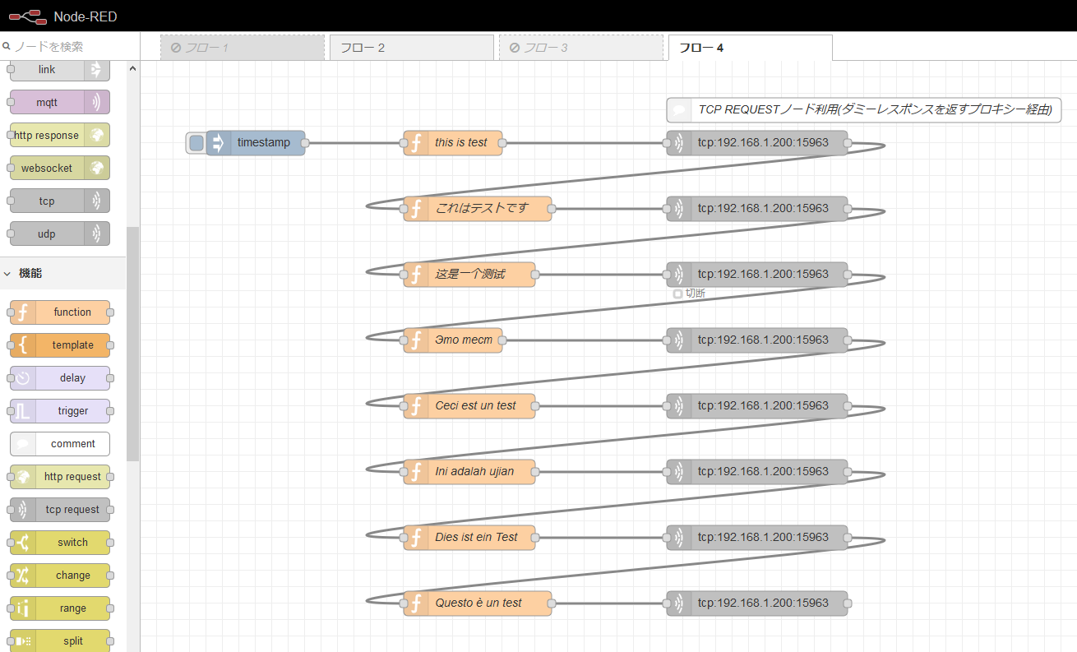This screenshot has height=652, width=1077.
Task: Switch to the フロー 1 tab
Action: [243, 48]
